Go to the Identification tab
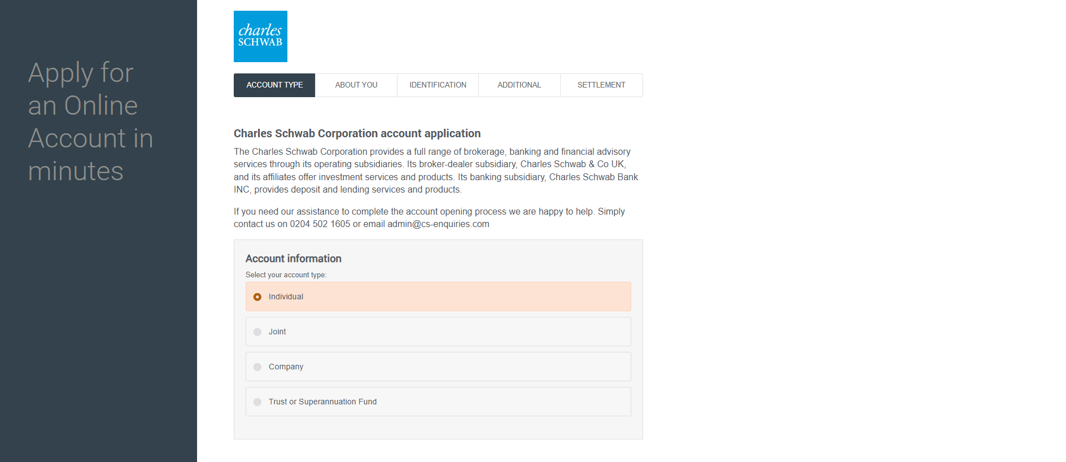 click(x=438, y=85)
